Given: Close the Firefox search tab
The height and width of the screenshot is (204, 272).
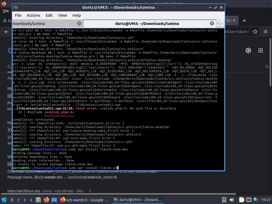Looking at the screenshot, I should pyautogui.click(x=234, y=20).
